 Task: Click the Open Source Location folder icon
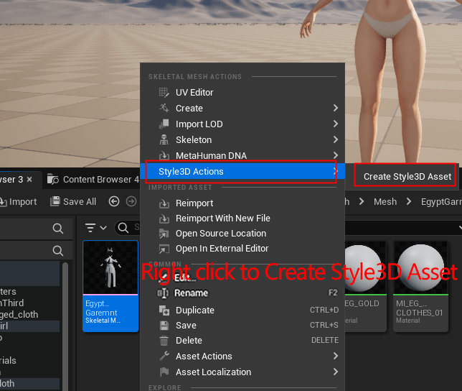(164, 234)
